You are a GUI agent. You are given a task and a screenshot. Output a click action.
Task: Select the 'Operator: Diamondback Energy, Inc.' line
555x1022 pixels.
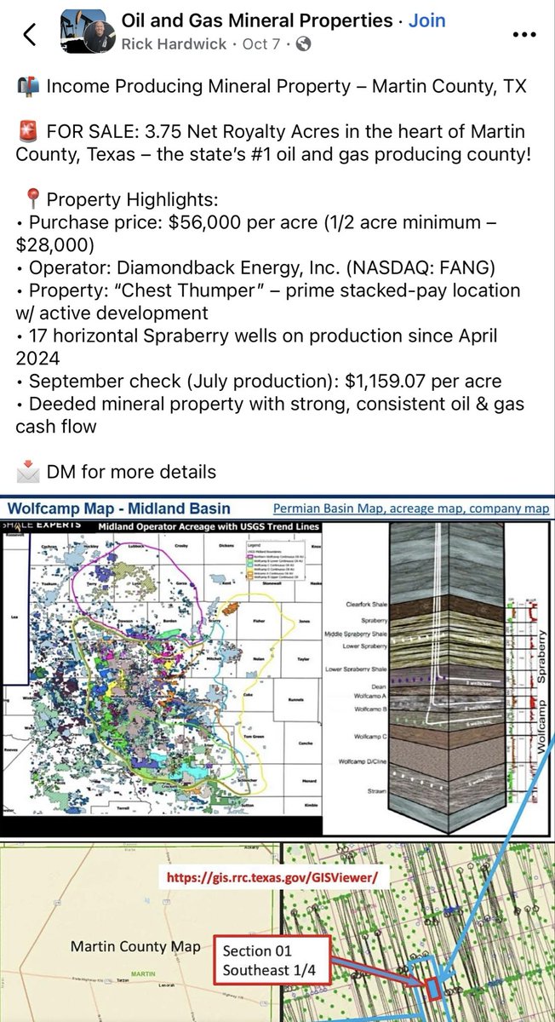pyautogui.click(x=255, y=267)
